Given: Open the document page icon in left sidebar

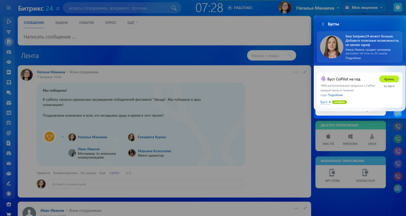Looking at the screenshot, I should click(9, 143).
